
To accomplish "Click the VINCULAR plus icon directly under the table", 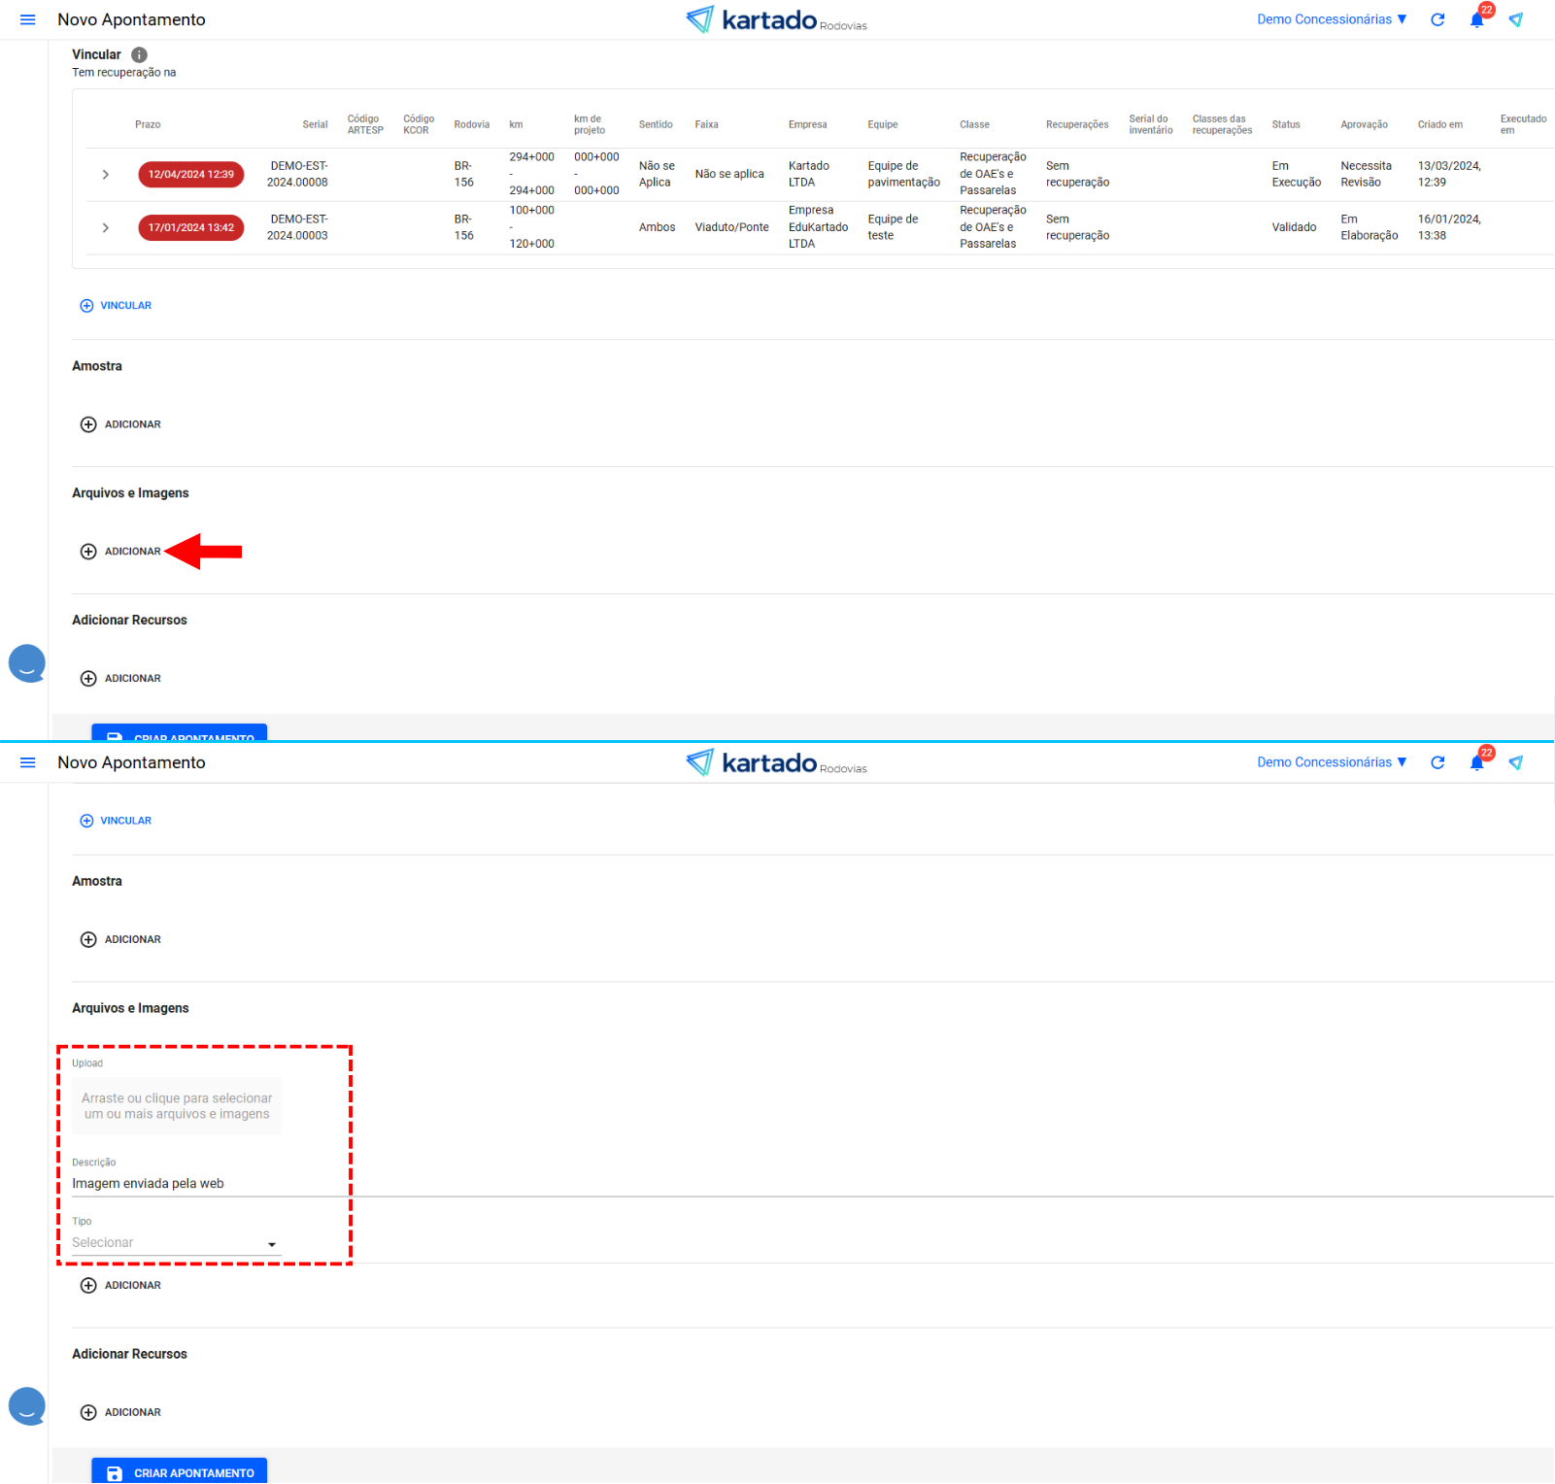I will (x=86, y=306).
